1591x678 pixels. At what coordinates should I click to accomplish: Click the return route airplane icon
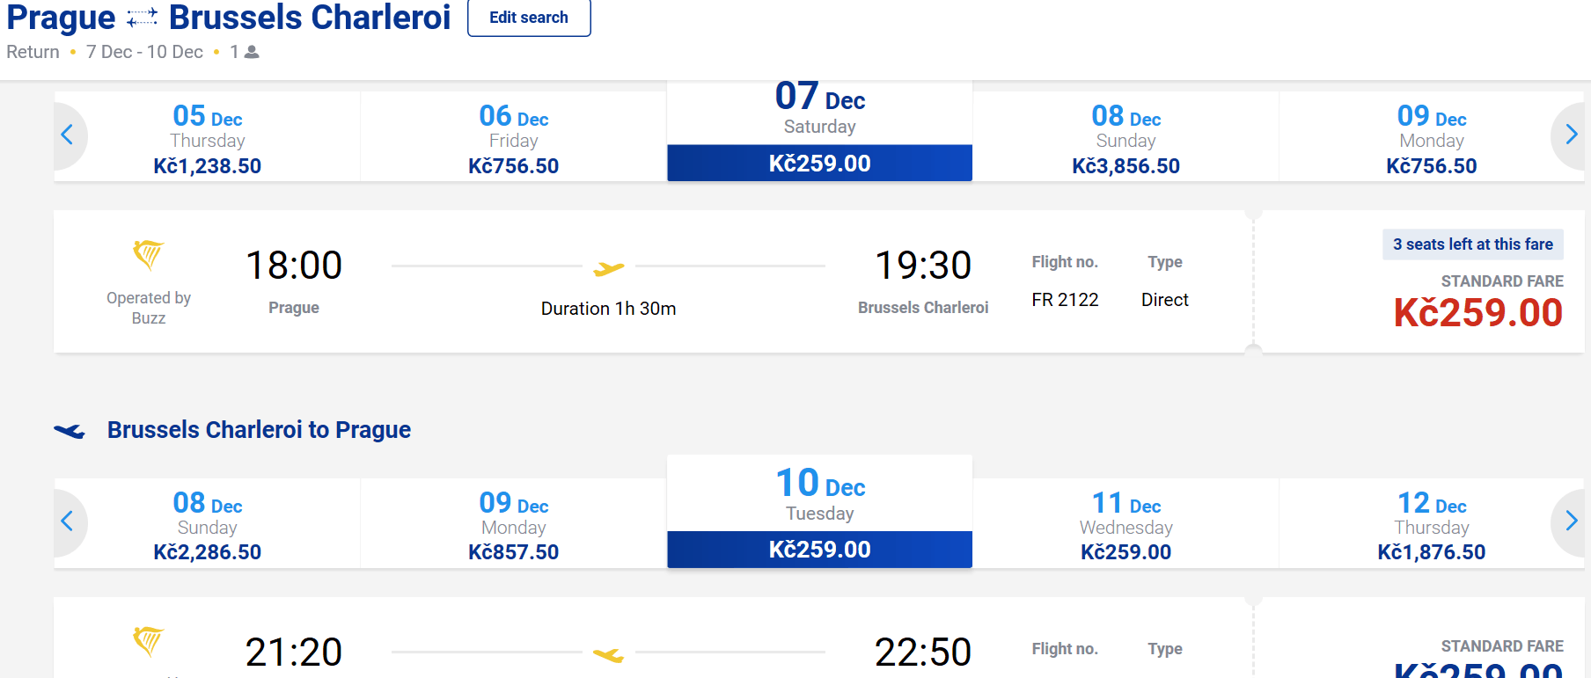click(x=70, y=431)
